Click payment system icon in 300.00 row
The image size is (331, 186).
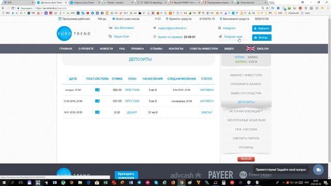click(x=97, y=90)
